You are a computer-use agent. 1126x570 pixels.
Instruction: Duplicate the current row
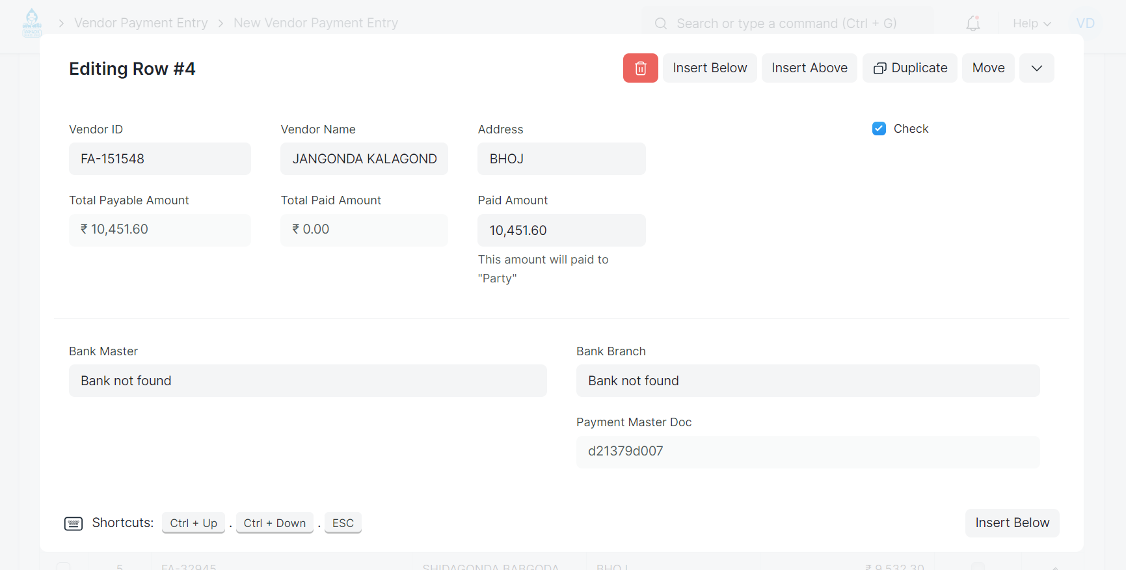click(910, 68)
